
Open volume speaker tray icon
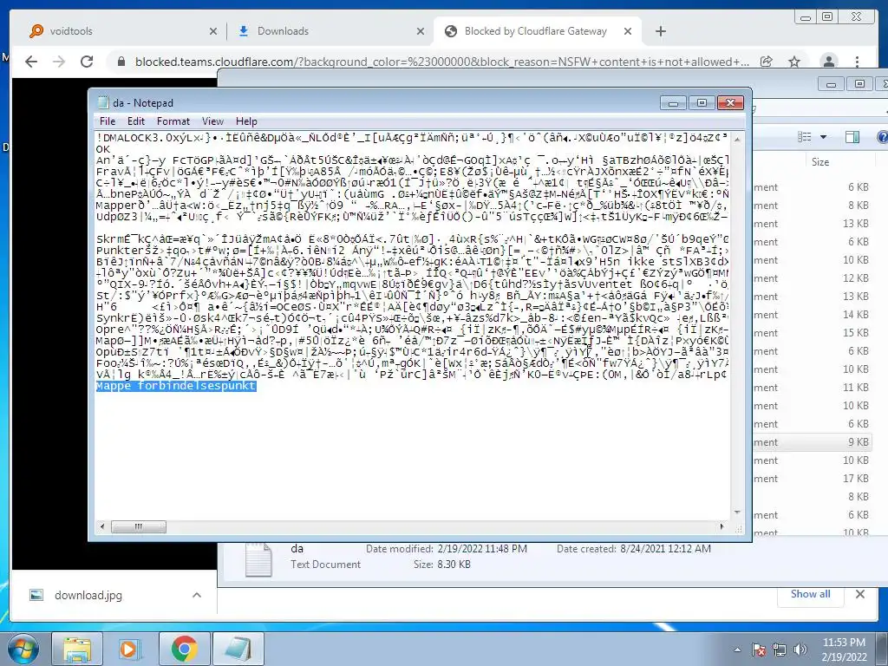pos(800,650)
